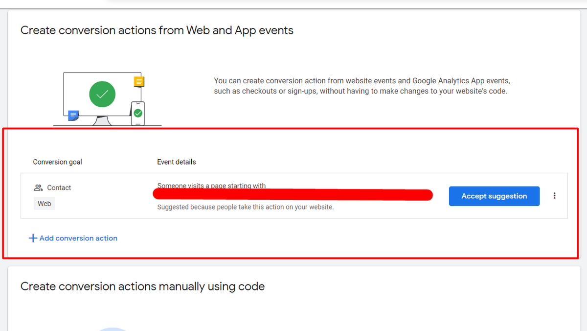
Task: Click 'Create conversion actions manually using code' heading
Action: (x=142, y=286)
